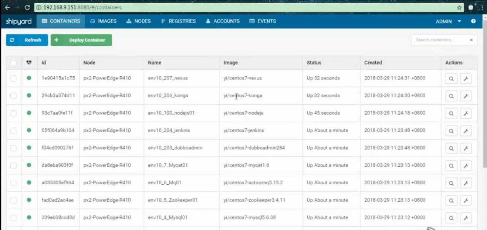Screen dimensions: 487x230
Task: Open the Containers tab
Action: [61, 21]
